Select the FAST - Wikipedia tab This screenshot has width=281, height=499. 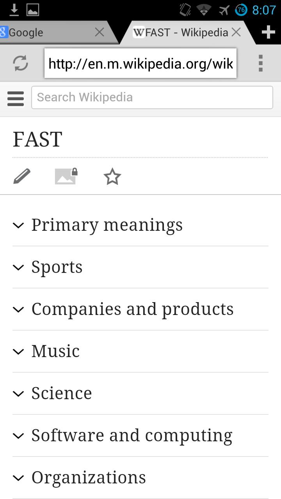[183, 32]
